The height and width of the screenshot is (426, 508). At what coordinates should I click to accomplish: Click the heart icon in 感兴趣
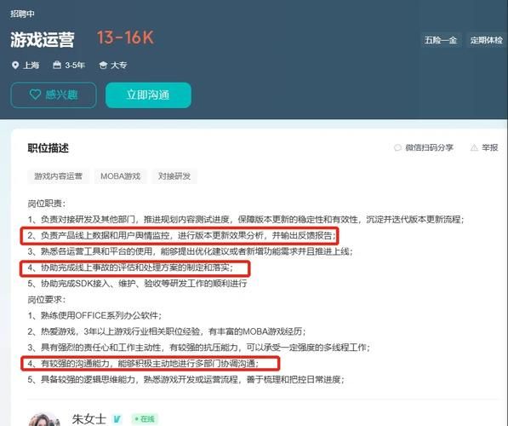coord(35,95)
